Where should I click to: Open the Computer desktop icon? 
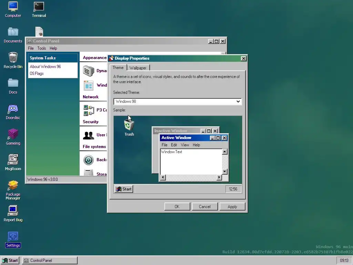13,9
